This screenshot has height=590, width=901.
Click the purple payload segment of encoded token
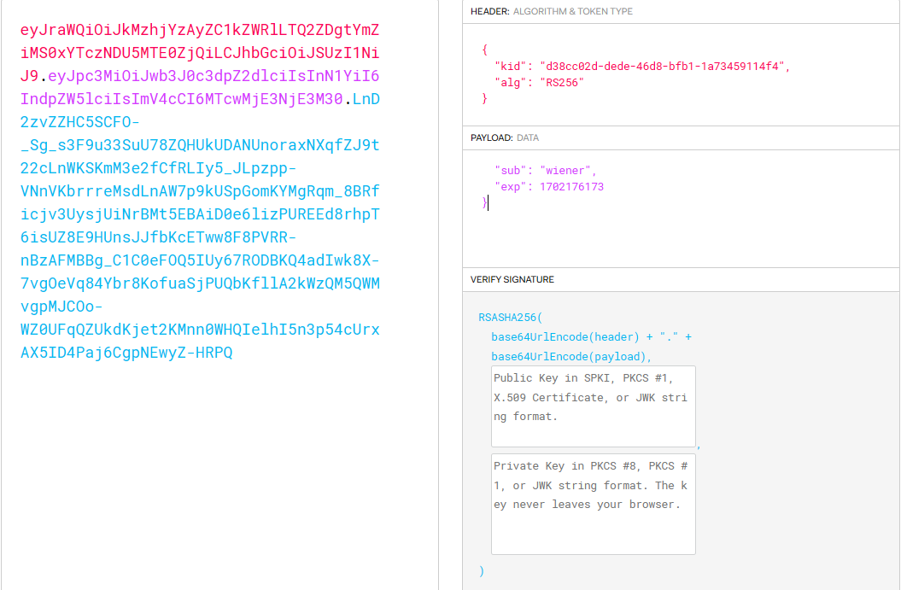pyautogui.click(x=214, y=99)
